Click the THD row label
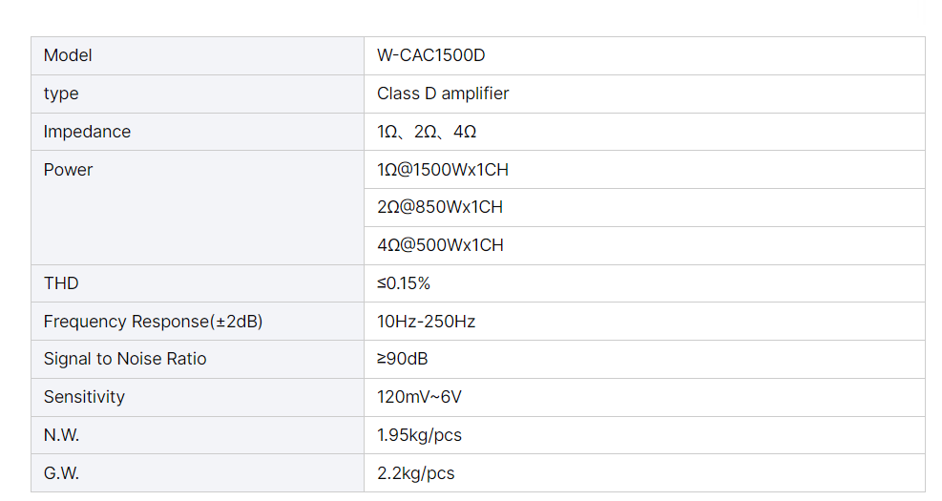Viewport: 942px width, 501px height. (61, 283)
